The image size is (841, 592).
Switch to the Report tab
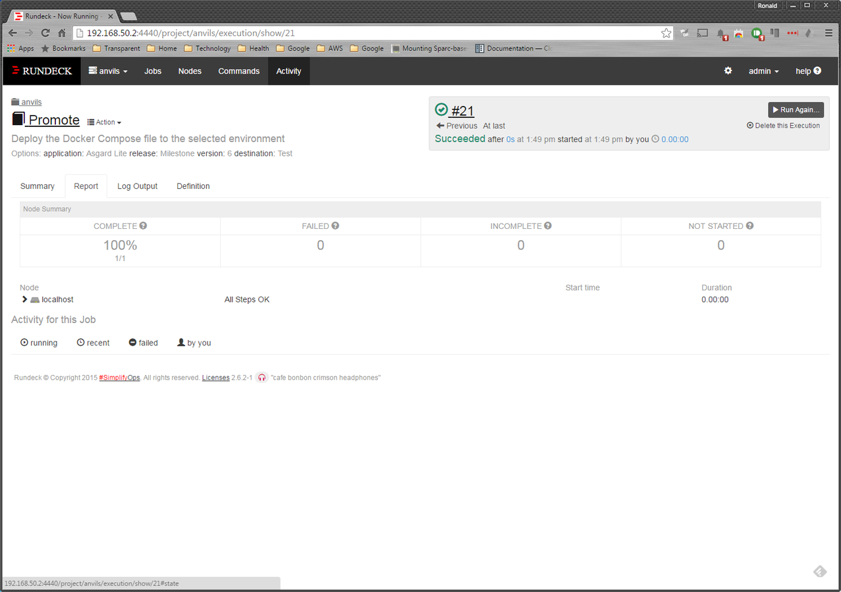[x=86, y=186]
